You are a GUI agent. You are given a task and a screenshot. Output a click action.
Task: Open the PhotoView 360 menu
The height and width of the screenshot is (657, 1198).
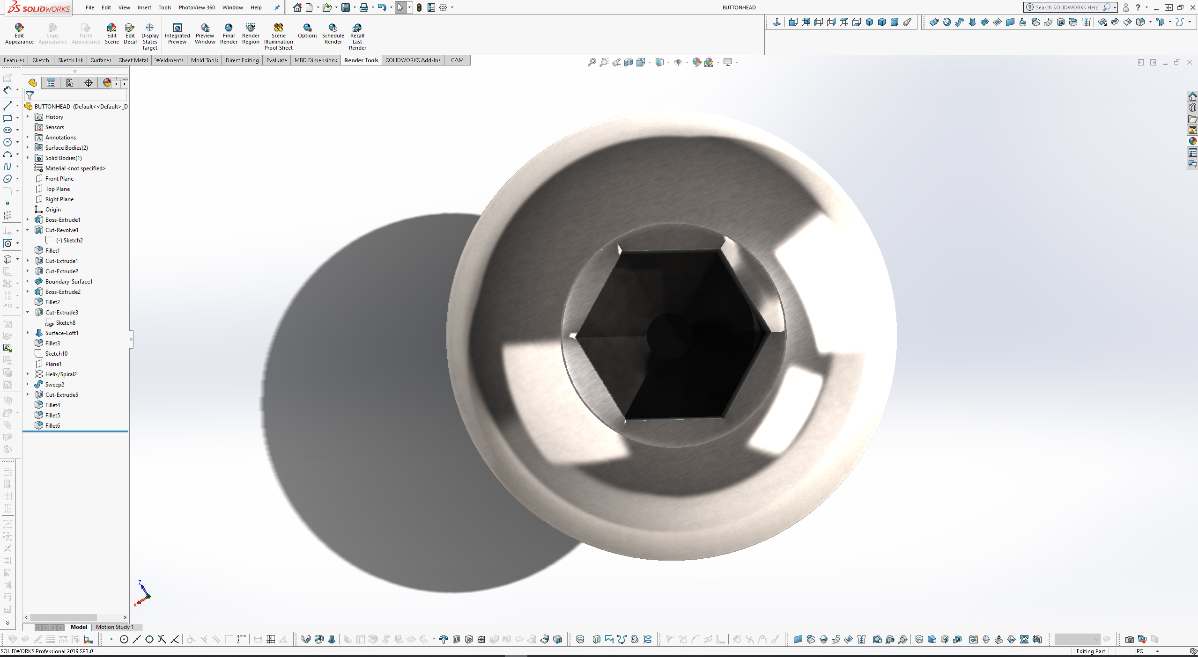pos(197,7)
